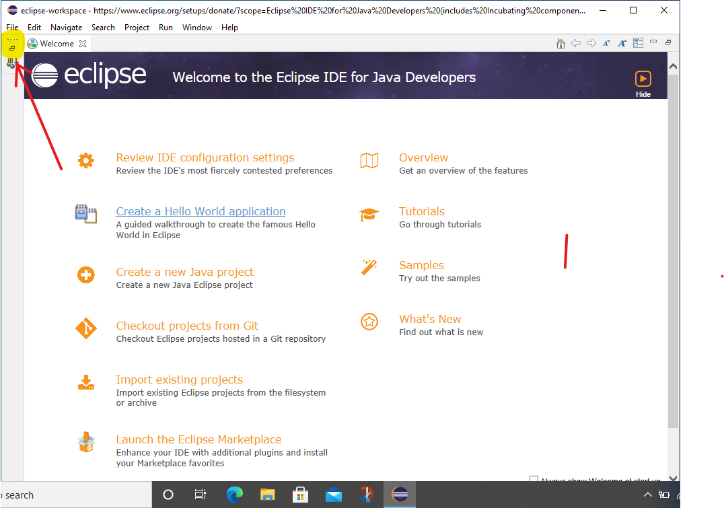Open the Java perspective icon in the sidebar
Screen dimensions: 724x508
tap(11, 63)
